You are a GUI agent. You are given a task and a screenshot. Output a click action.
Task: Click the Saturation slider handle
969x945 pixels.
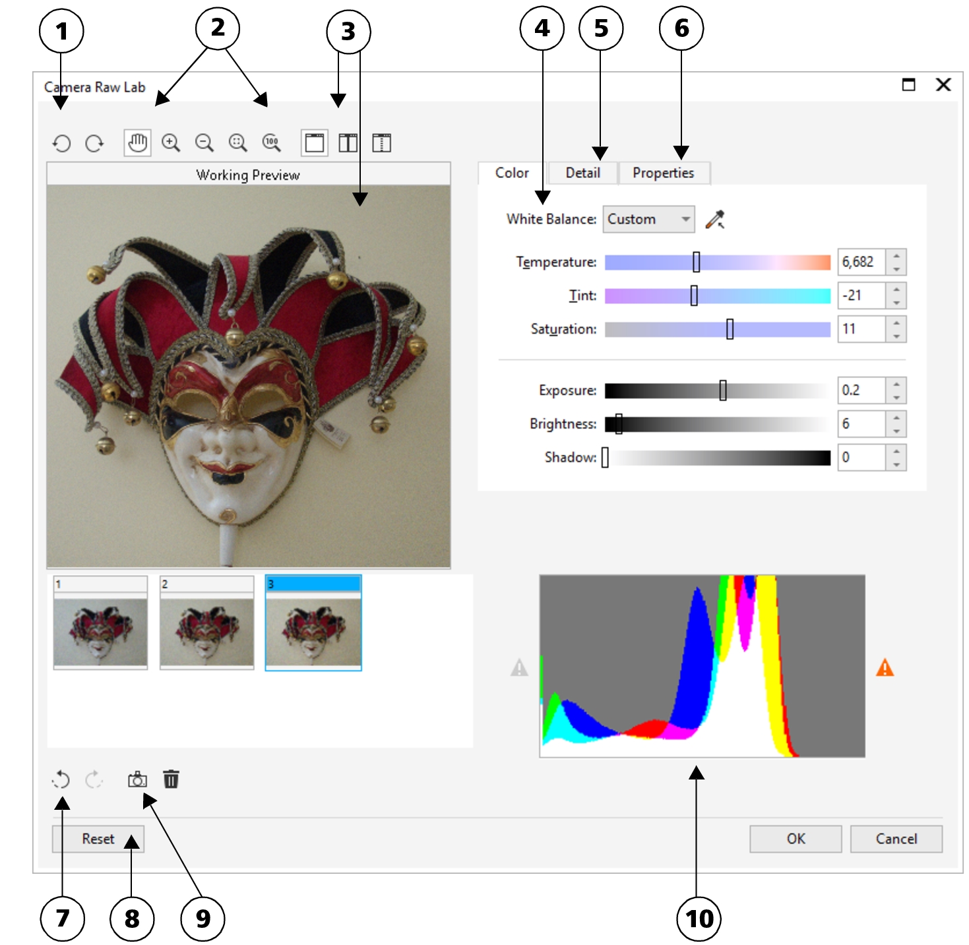730,329
